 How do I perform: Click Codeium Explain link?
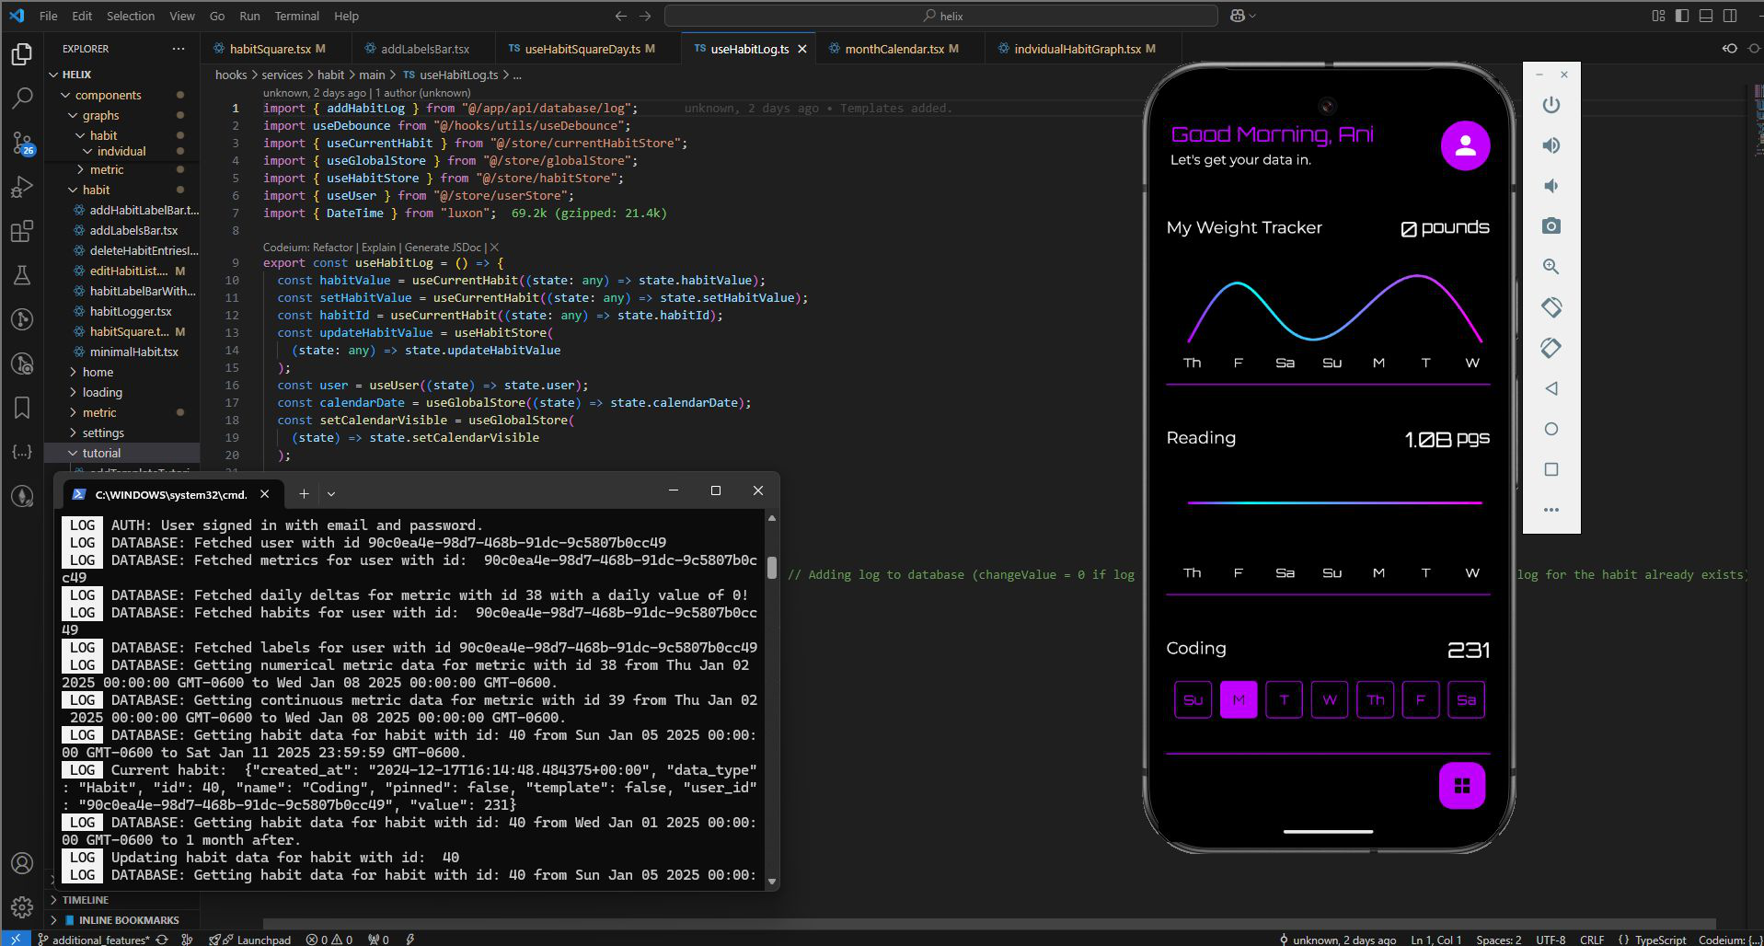point(379,248)
